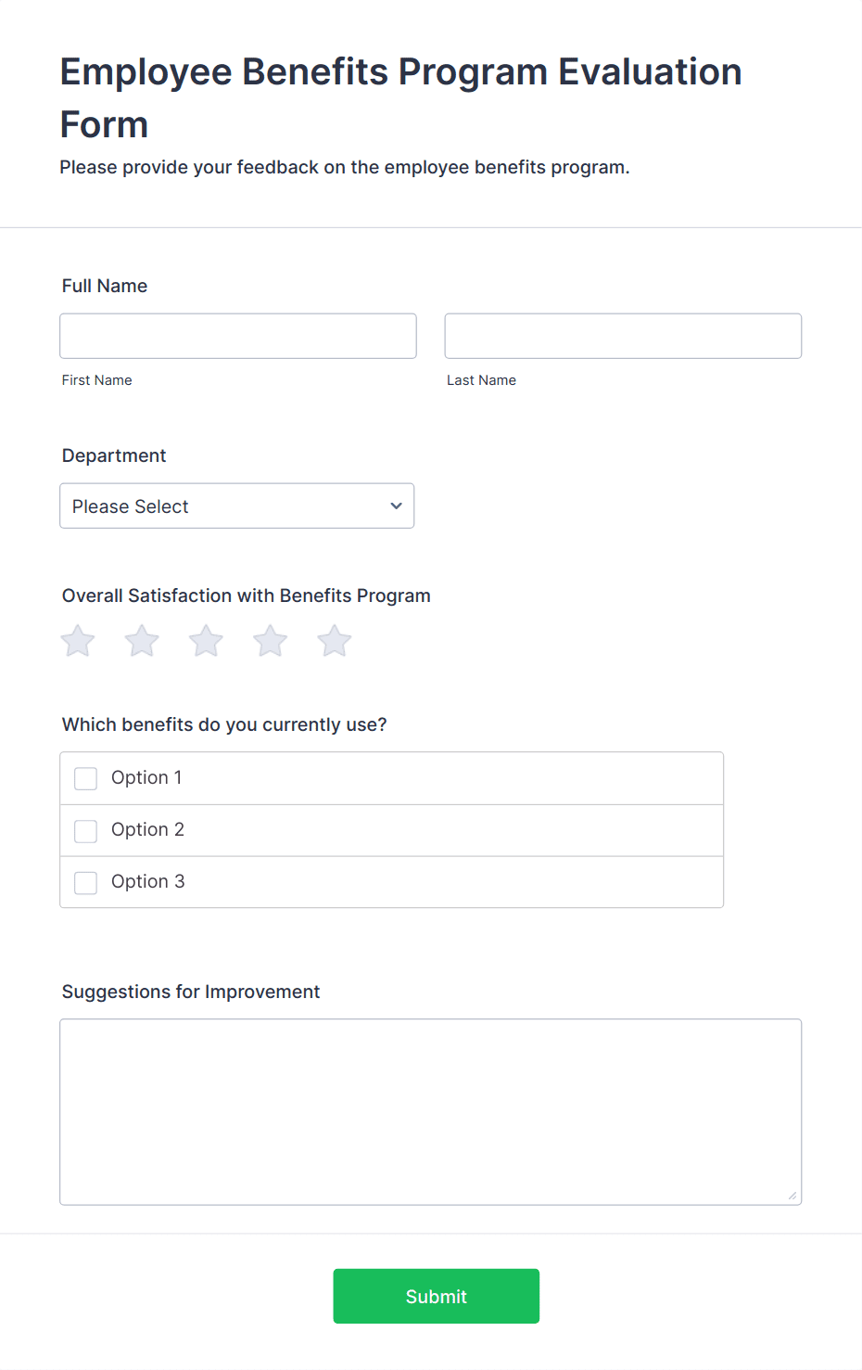This screenshot has width=862, height=1370.
Task: Check the Option 1 checkbox
Action: coord(86,778)
